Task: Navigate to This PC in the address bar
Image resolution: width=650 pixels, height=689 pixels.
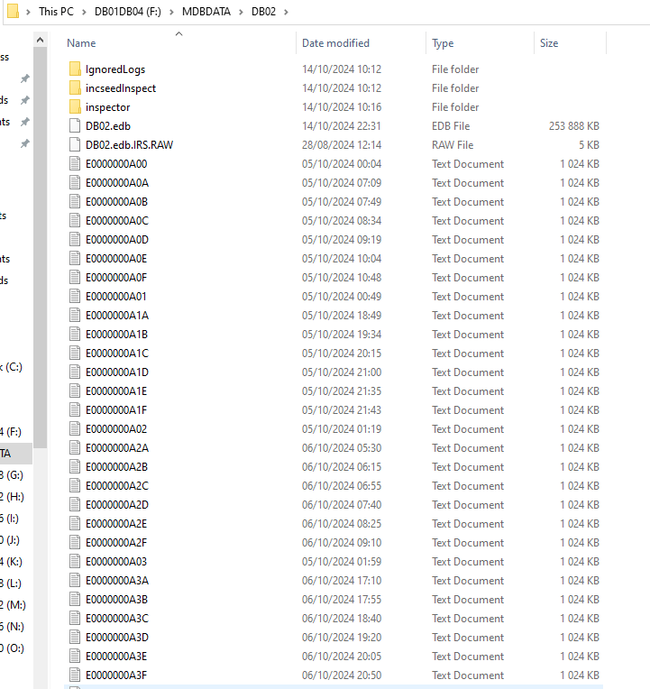Action: (56, 10)
